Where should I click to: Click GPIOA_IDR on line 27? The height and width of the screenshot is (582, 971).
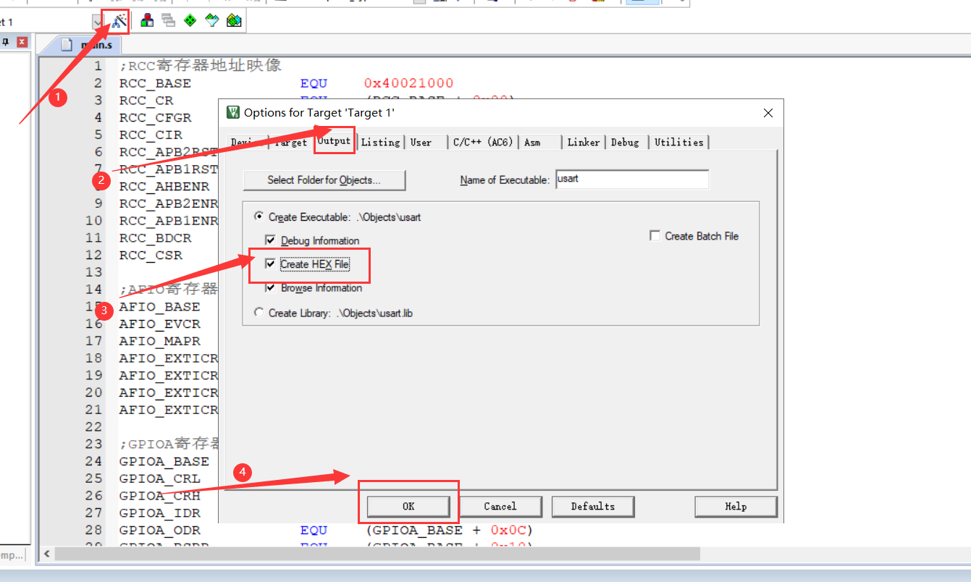click(159, 513)
